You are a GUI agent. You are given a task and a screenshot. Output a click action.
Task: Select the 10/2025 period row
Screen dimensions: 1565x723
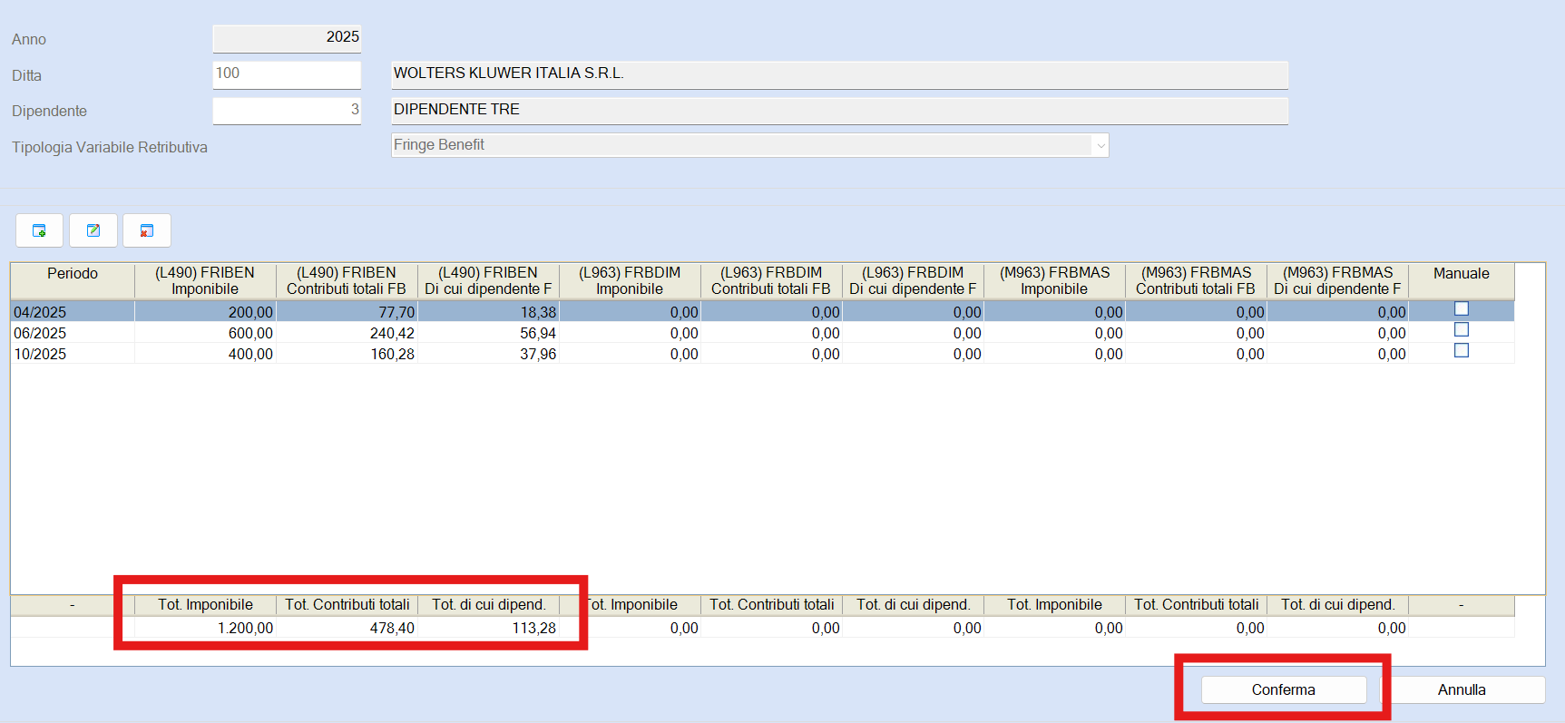coord(762,354)
